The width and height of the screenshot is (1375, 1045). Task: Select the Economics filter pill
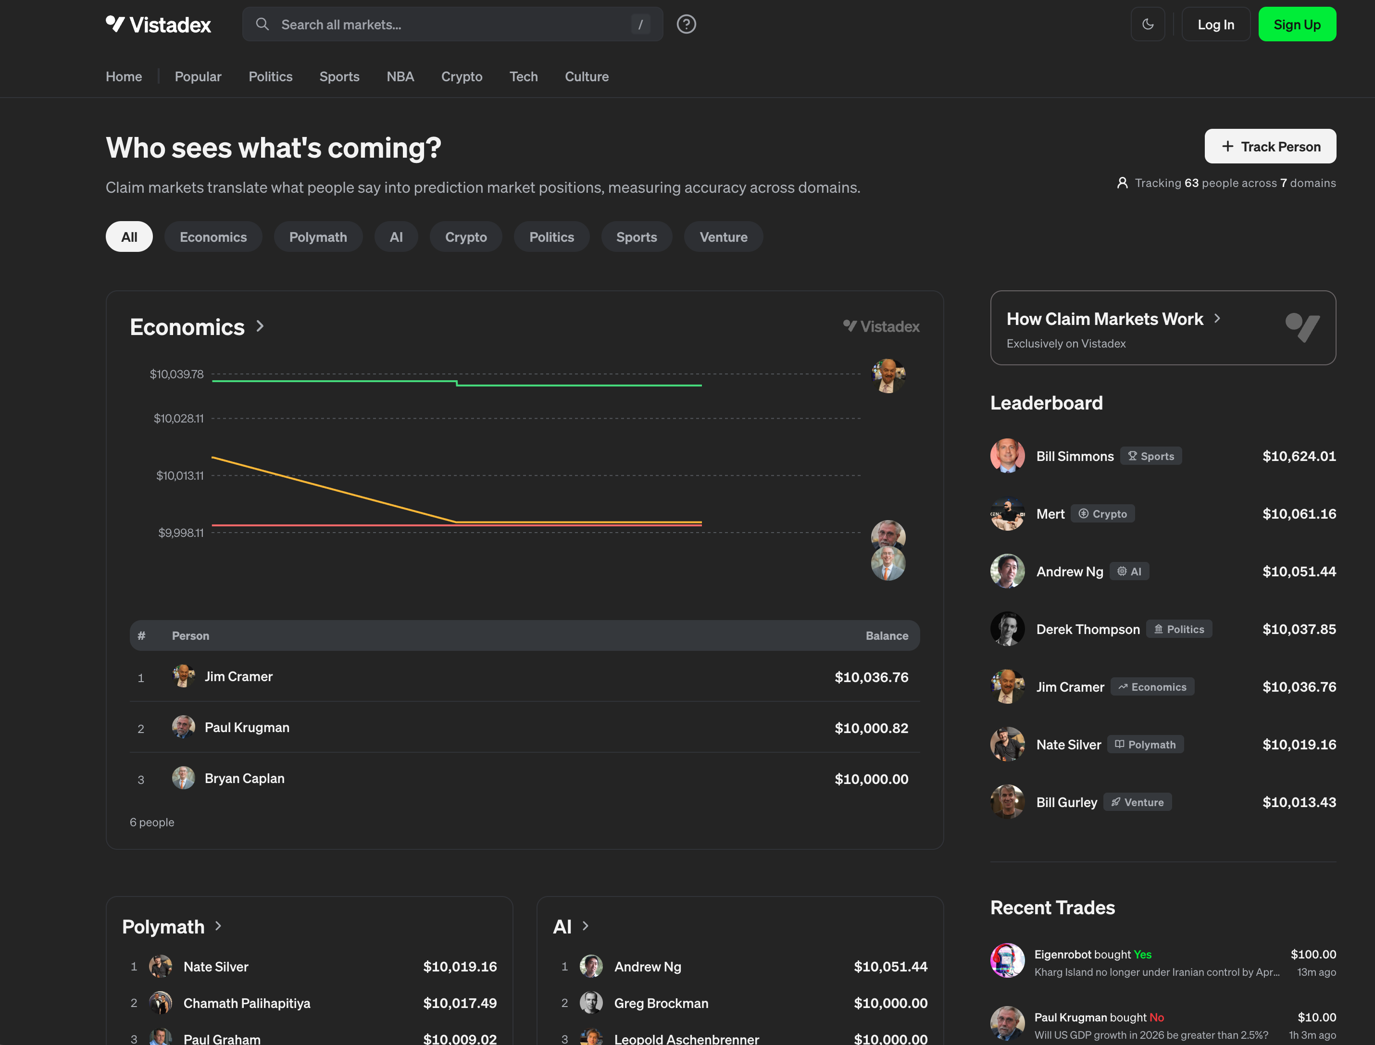(x=213, y=237)
